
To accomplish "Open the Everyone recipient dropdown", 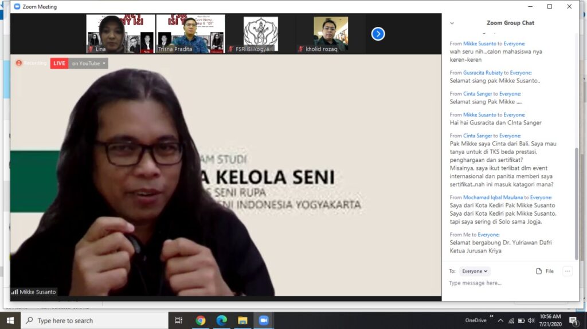I will click(x=475, y=271).
